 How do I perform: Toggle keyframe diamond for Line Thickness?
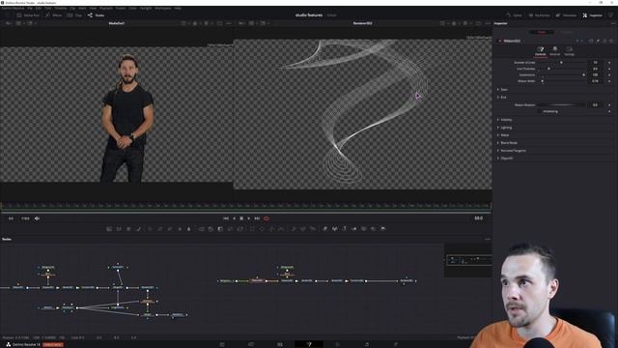609,69
